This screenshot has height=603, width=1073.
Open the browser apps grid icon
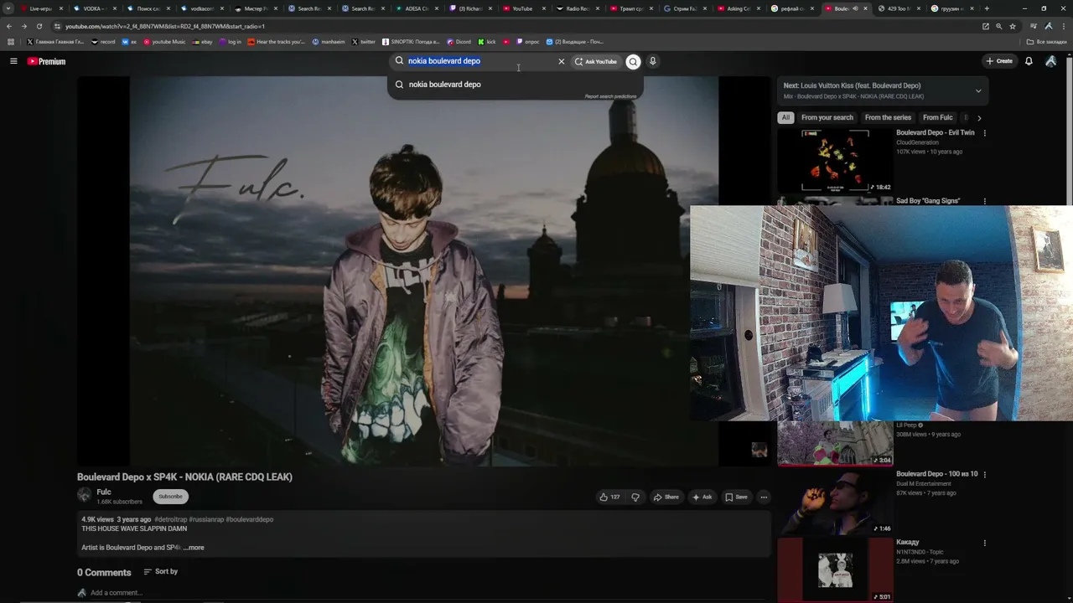coord(10,42)
